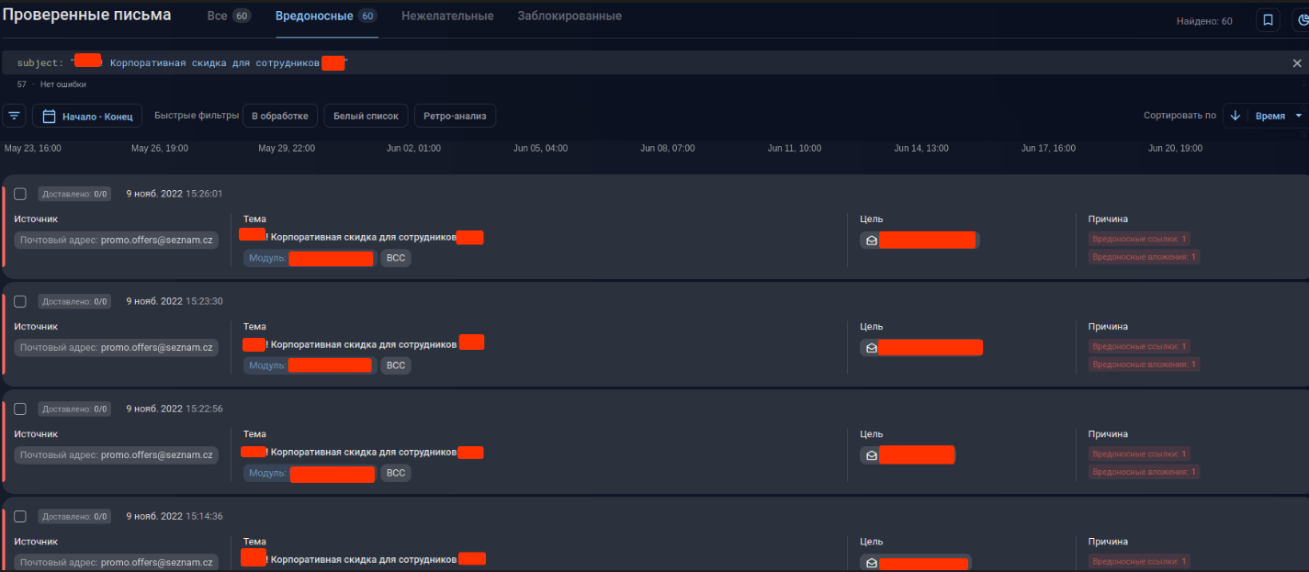Select checkbox for 15:23:30 email

[x=20, y=301]
